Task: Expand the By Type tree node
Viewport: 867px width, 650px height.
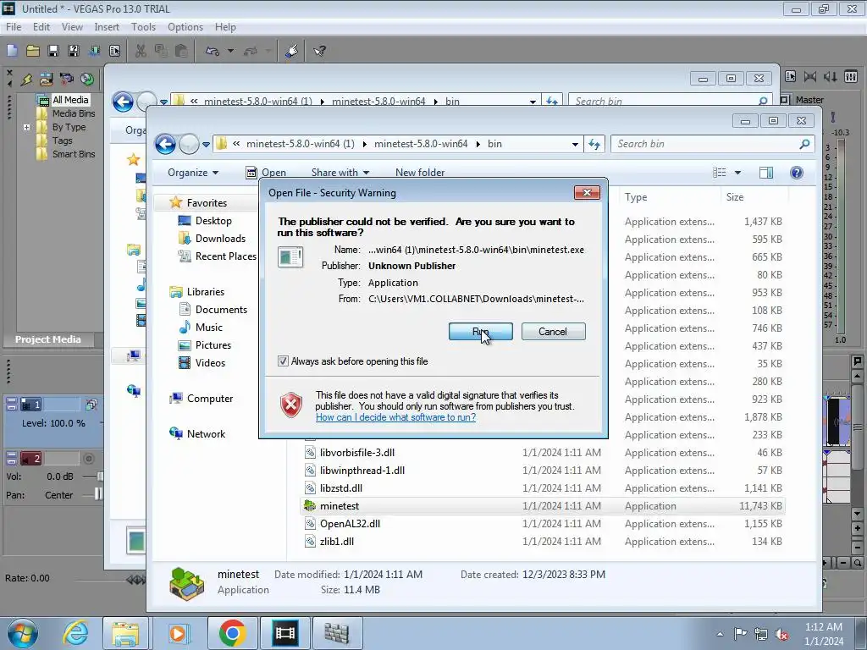Action: click(x=26, y=127)
